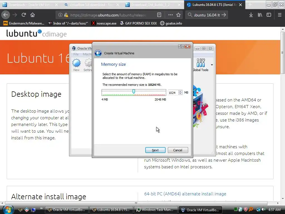Open the File menu in VirtualBox Manager

[76, 54]
